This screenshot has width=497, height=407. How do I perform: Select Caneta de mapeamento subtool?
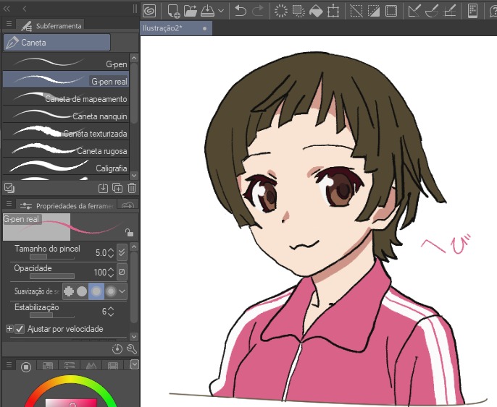66,97
